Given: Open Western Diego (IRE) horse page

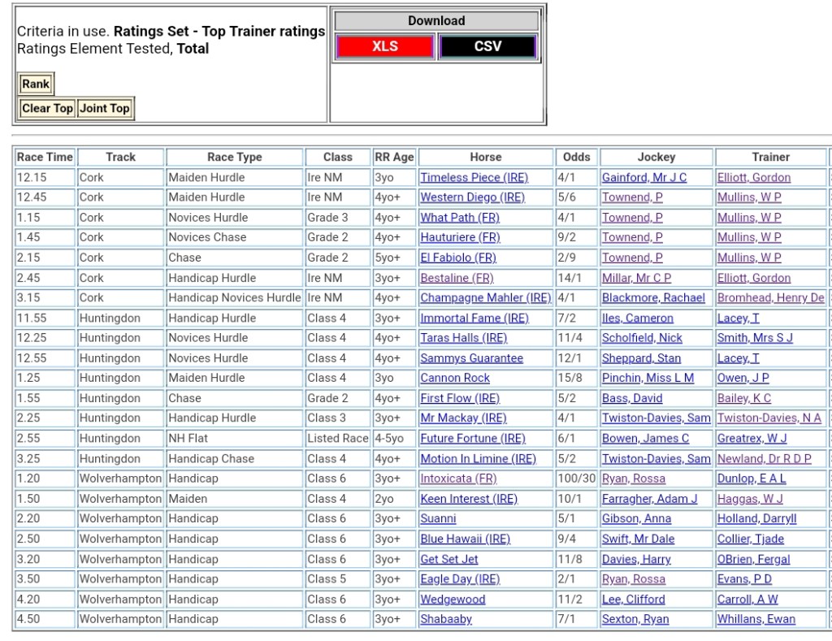Looking at the screenshot, I should click(x=472, y=197).
